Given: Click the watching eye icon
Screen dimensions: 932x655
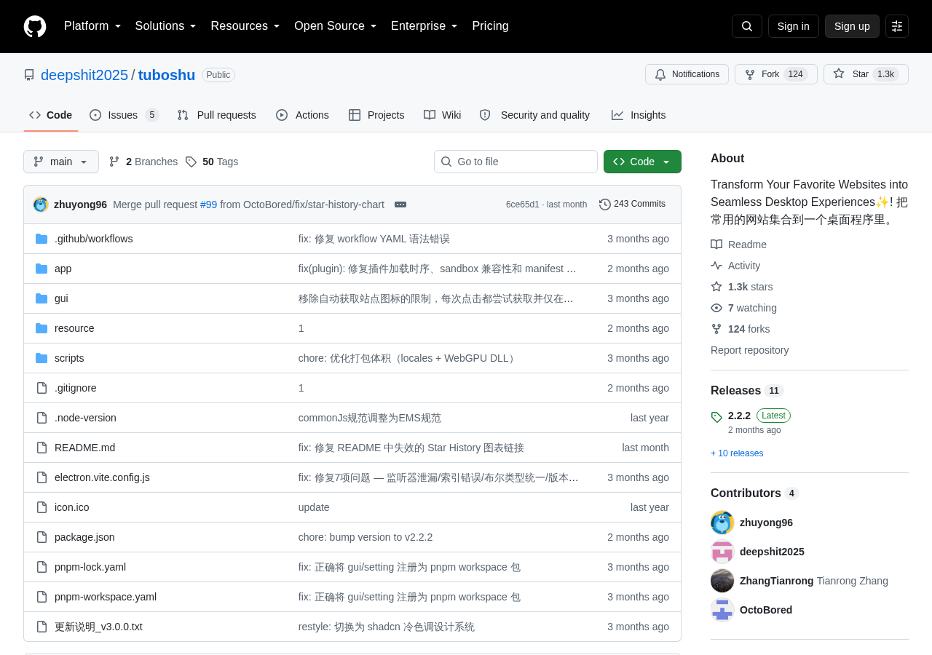Looking at the screenshot, I should (716, 308).
